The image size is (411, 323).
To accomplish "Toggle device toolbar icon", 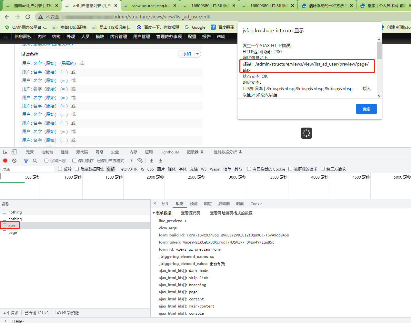I will coord(14,152).
